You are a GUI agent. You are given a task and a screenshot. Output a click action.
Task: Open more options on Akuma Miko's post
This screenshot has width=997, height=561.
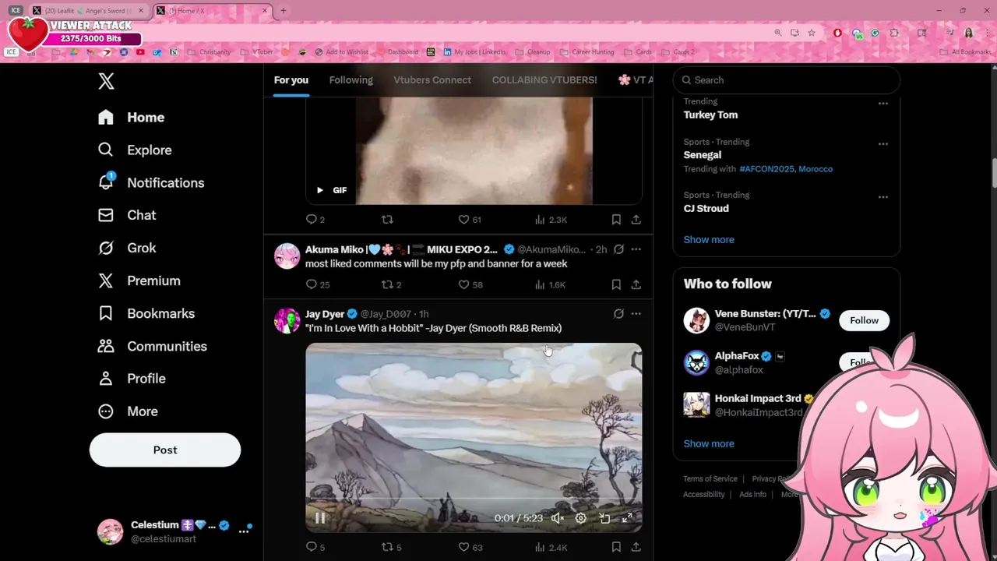636,249
